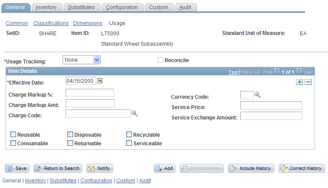The image size is (328, 188).
Task: Click the Include History button
Action: pos(251,169)
